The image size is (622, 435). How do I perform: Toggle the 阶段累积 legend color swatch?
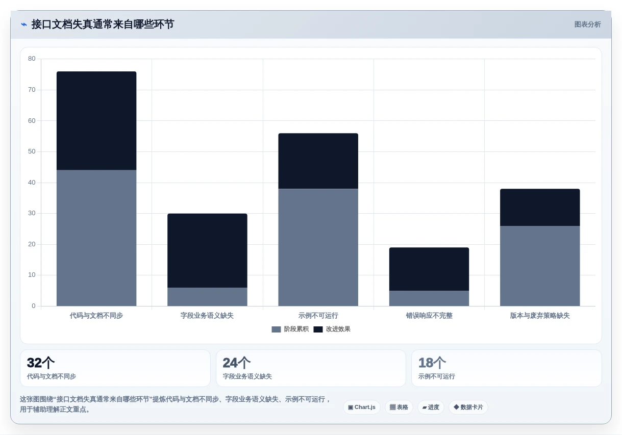click(276, 329)
